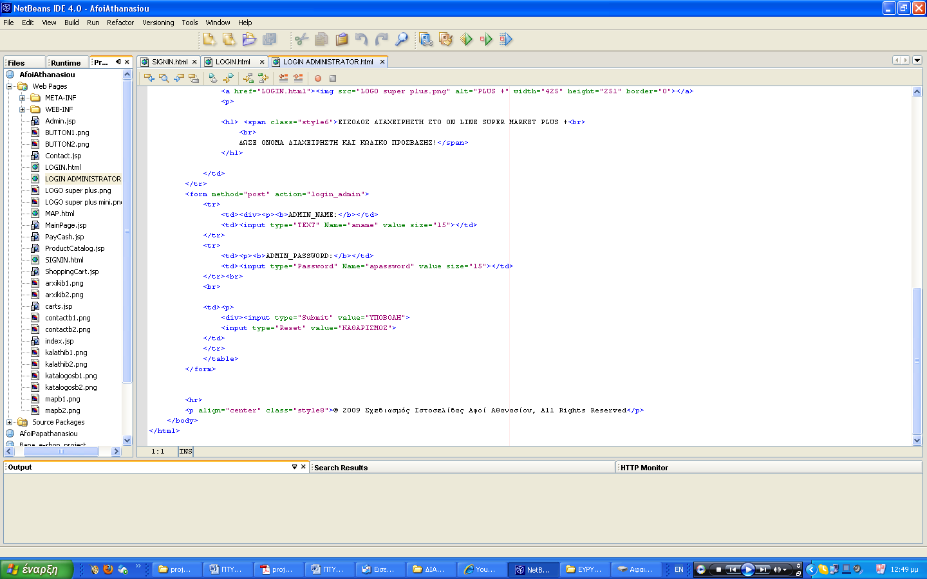The image size is (927, 579).
Task: Click the editor tabs scroll left arrow
Action: (x=897, y=60)
